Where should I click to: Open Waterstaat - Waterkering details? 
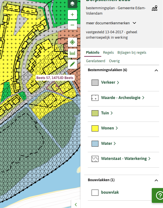coord(126,159)
